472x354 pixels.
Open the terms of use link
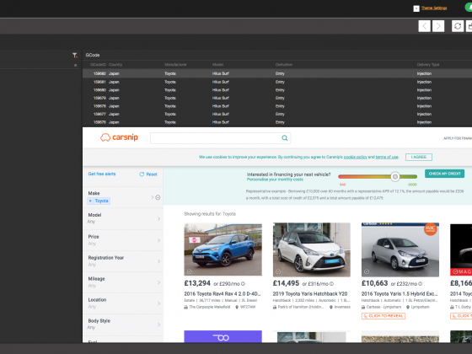click(x=387, y=157)
